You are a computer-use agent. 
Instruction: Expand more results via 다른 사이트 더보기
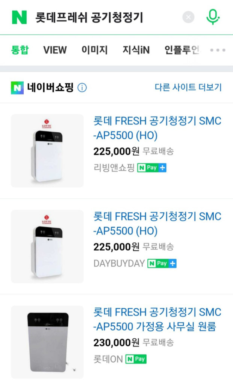pos(189,87)
